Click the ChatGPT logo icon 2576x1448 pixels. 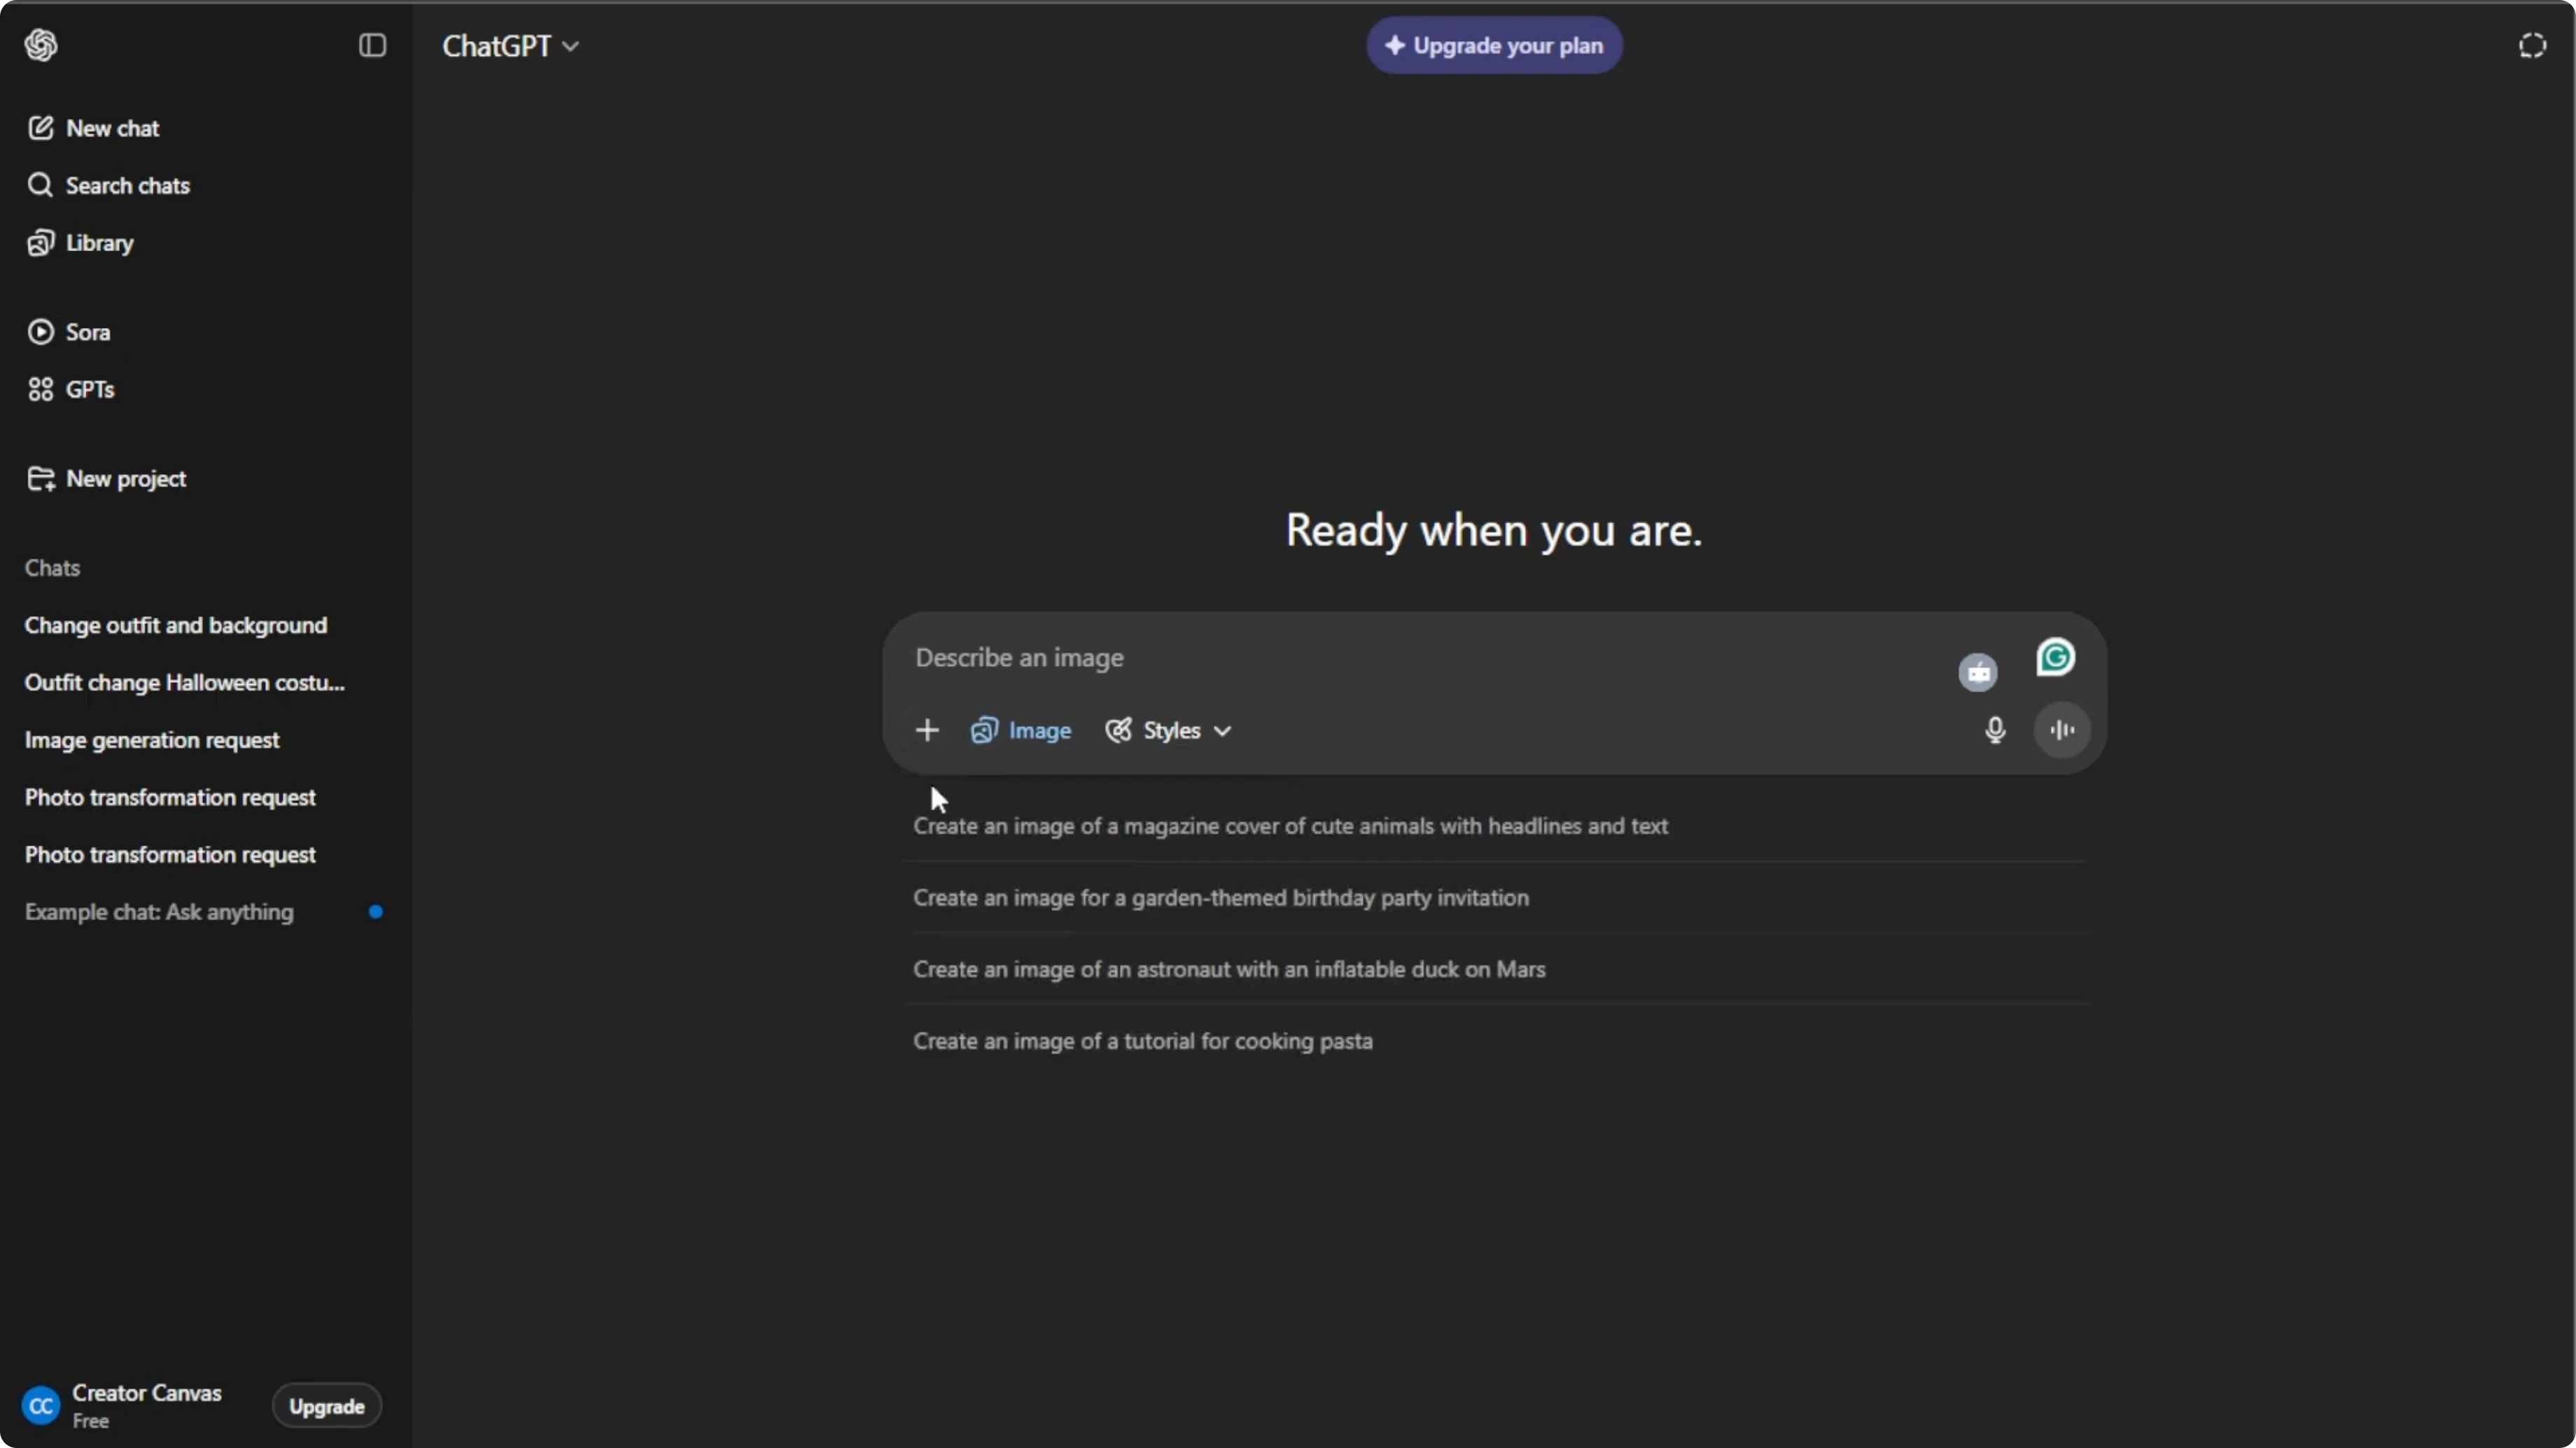41,45
